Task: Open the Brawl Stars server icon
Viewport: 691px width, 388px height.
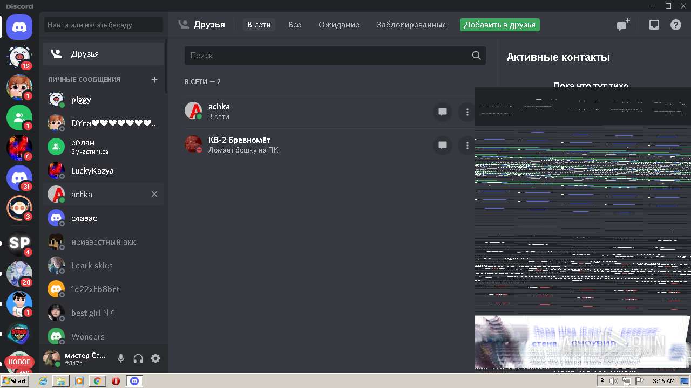Action: point(19,334)
